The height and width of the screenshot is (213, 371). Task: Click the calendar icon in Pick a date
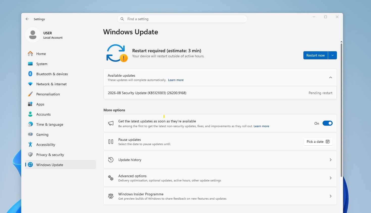(328, 142)
